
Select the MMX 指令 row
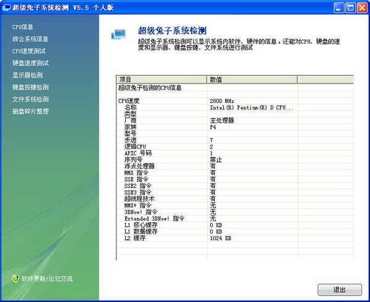point(235,173)
